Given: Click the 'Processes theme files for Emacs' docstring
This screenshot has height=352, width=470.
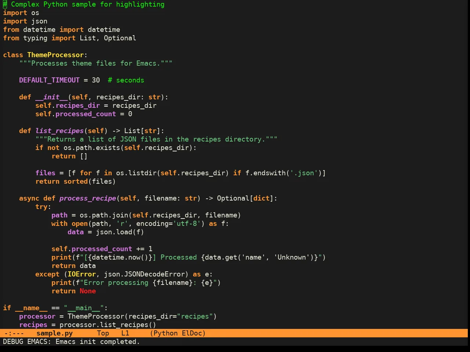Looking at the screenshot, I should point(96,63).
